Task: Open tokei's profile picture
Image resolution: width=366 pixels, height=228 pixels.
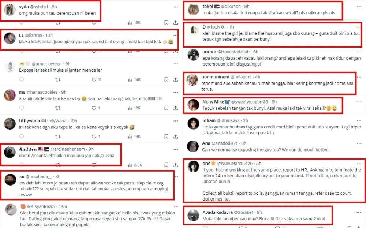Action: click(x=194, y=10)
